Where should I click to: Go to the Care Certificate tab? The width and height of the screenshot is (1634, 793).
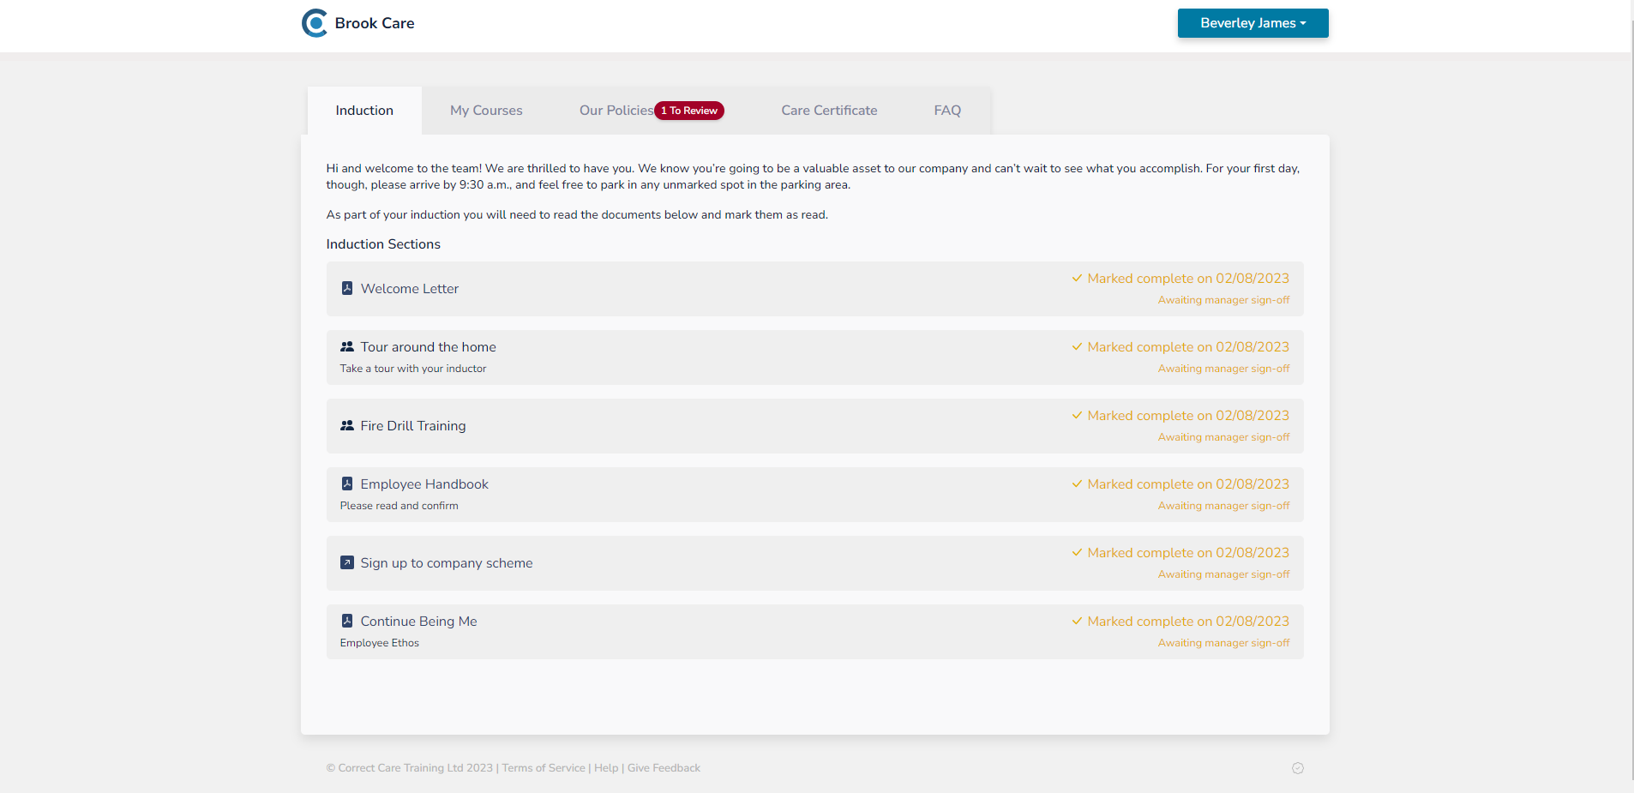click(829, 111)
